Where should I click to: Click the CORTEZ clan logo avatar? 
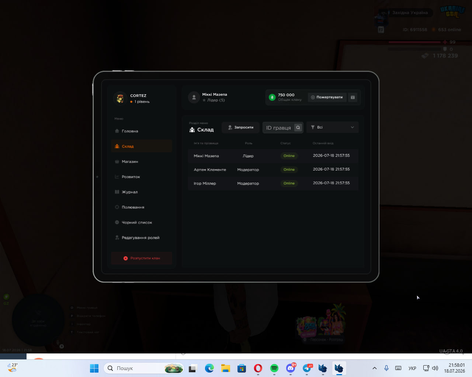pos(120,98)
